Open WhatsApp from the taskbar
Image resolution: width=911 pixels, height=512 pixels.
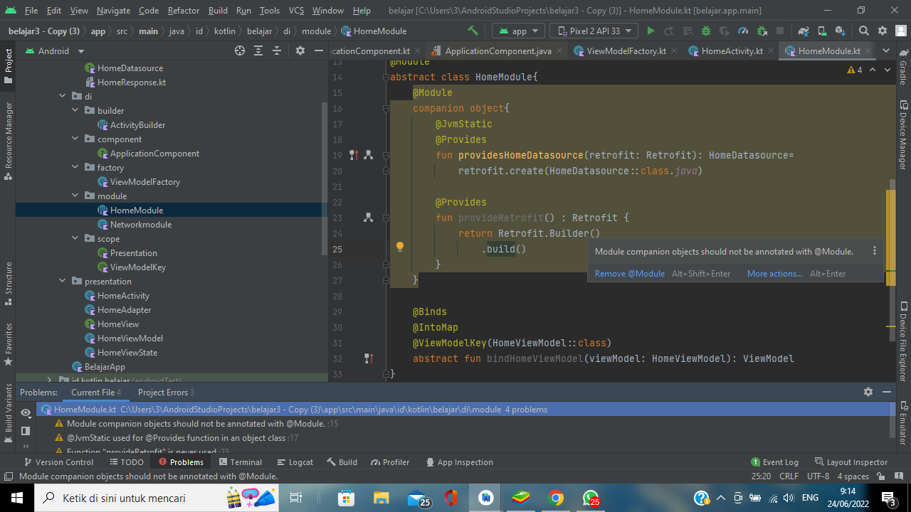click(x=591, y=498)
